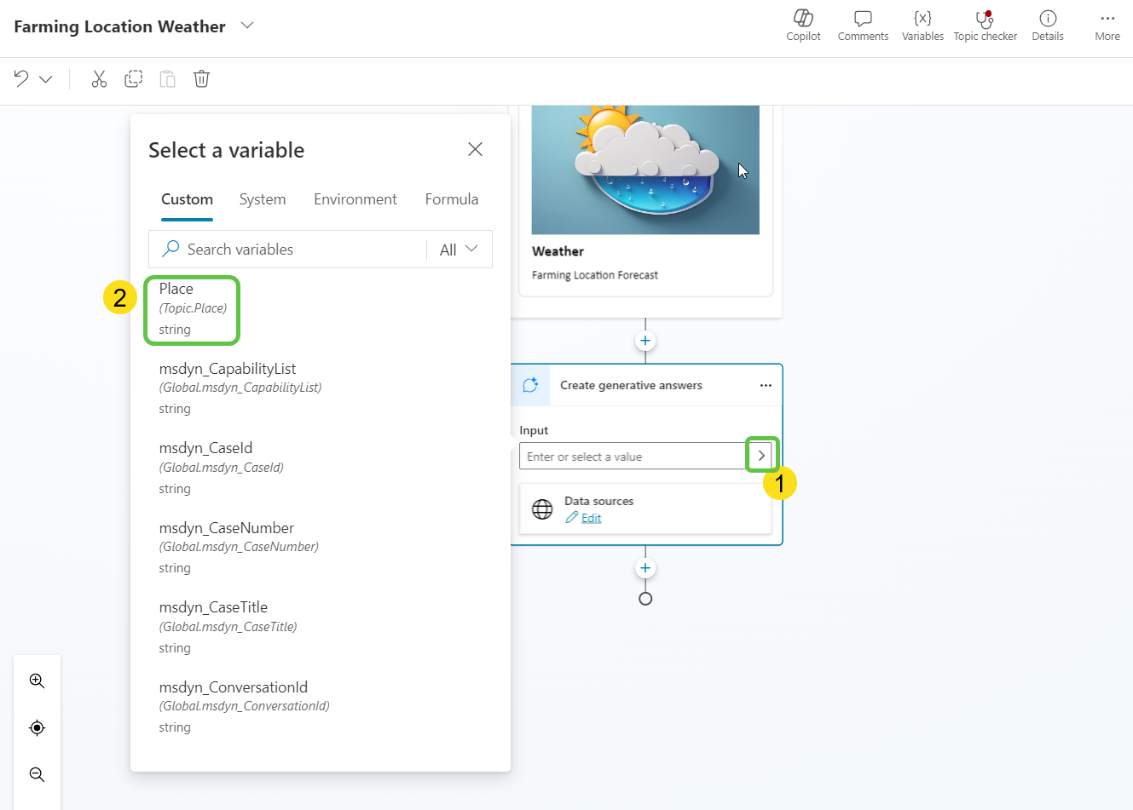Screen dimensions: 1133x810
Task: Click the Undo arrow icon
Action: (21, 79)
